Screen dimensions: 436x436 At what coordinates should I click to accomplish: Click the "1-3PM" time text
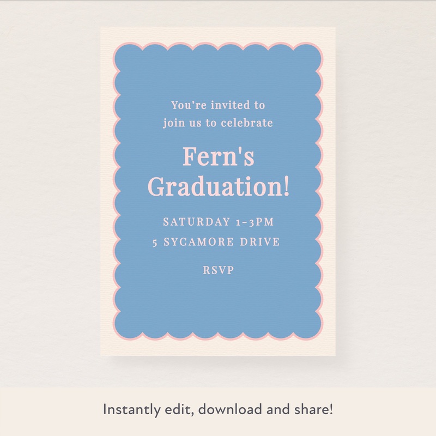(255, 222)
